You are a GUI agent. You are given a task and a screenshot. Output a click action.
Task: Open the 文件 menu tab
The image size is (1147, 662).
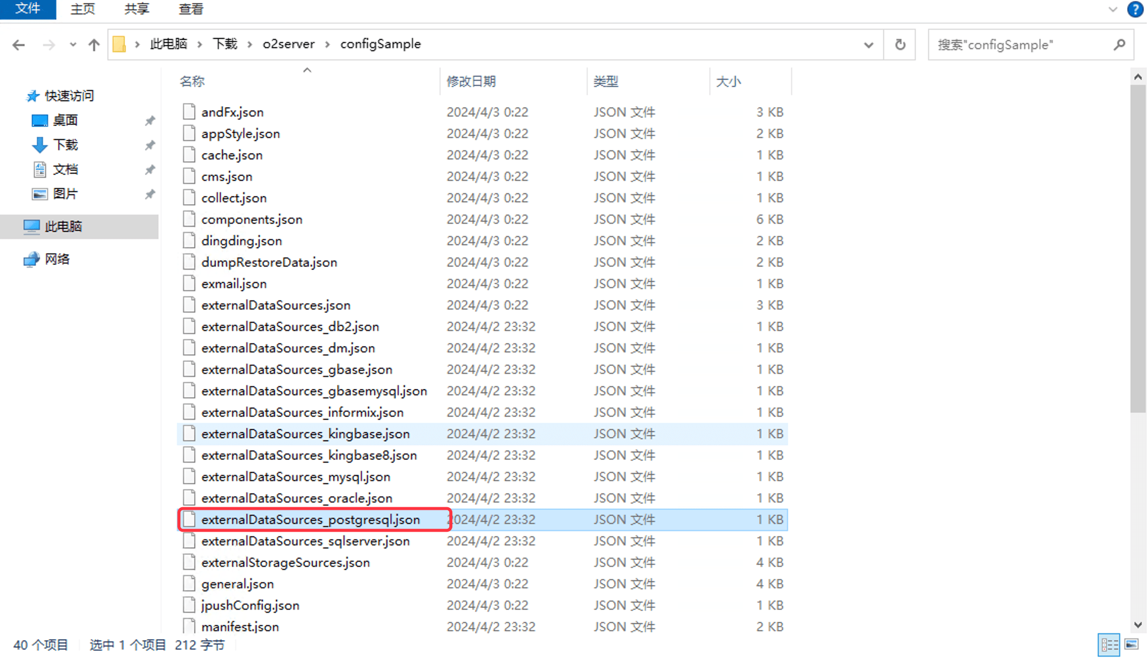coord(28,9)
